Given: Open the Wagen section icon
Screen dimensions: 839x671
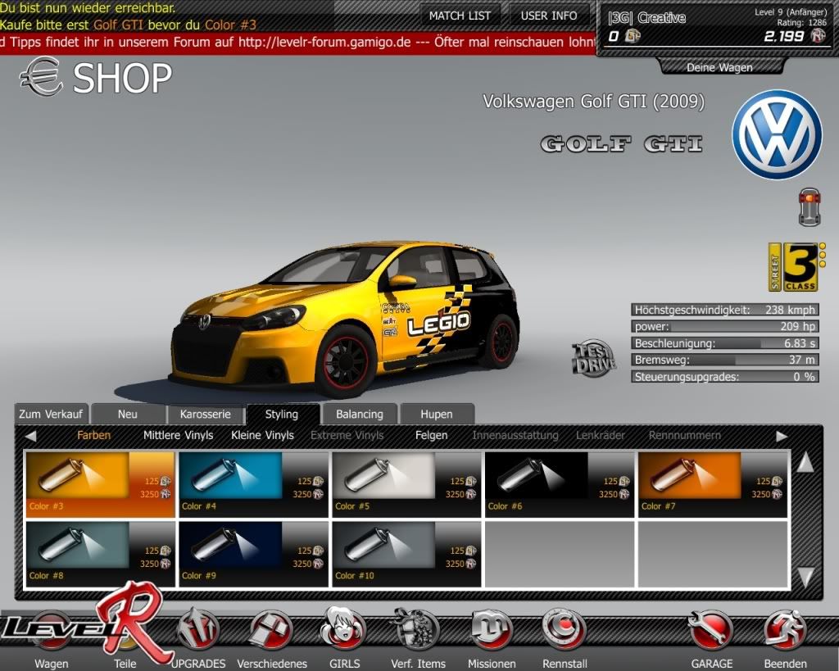Looking at the screenshot, I should pos(51,632).
